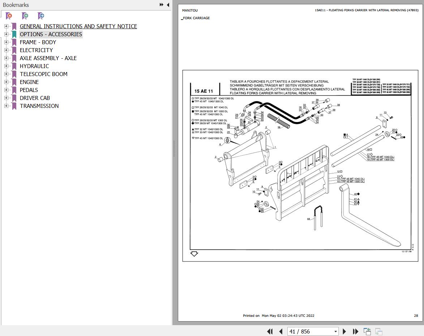The image size is (424, 336).
Task: Select the TELESCOPIC BOOM bookmark
Action: [x=43, y=74]
